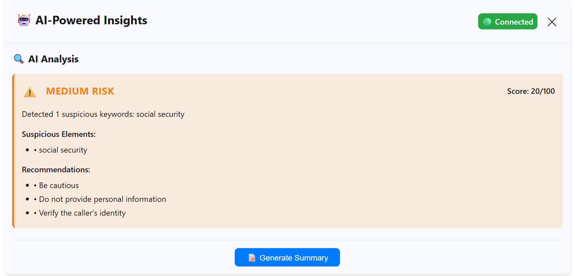575x276 pixels.
Task: Click the Score: 20/100 label
Action: (x=530, y=91)
